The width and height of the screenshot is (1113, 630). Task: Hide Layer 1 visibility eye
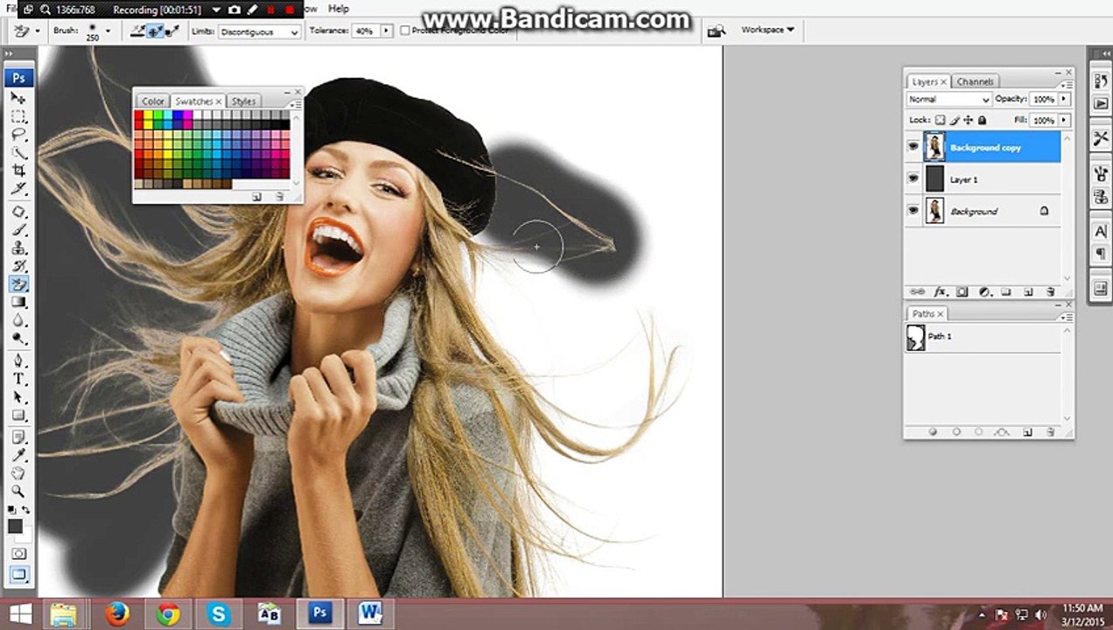tap(913, 178)
